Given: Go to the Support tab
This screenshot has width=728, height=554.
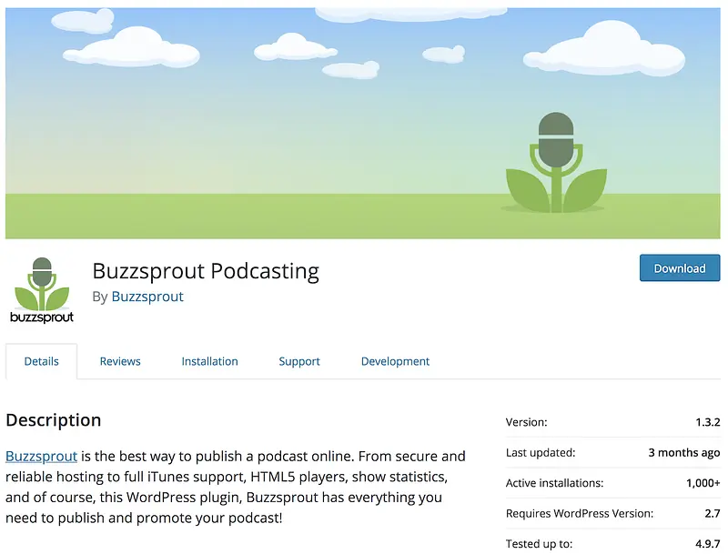Looking at the screenshot, I should click(299, 361).
